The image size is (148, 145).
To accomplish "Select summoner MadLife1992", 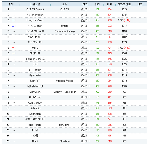I will [35, 37].
